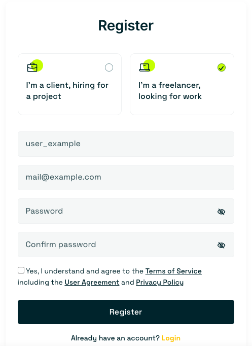Click the laptop freelancer icon
Viewport: 252px width, 346px height.
pyautogui.click(x=145, y=67)
